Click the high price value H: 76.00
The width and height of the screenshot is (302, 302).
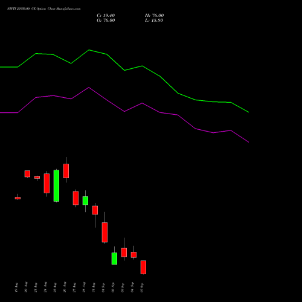(x=155, y=16)
